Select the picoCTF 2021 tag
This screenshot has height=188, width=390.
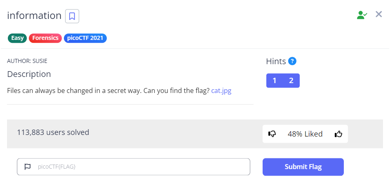[85, 38]
